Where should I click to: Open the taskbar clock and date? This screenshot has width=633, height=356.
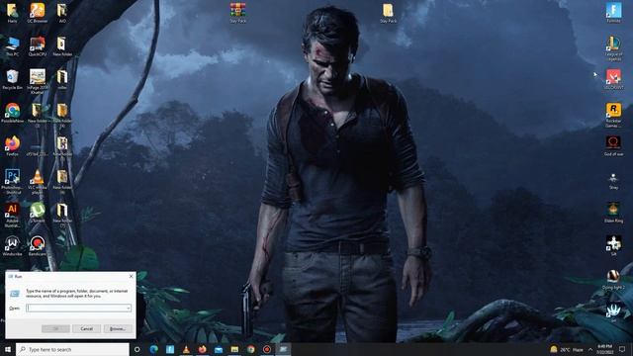(x=604, y=349)
